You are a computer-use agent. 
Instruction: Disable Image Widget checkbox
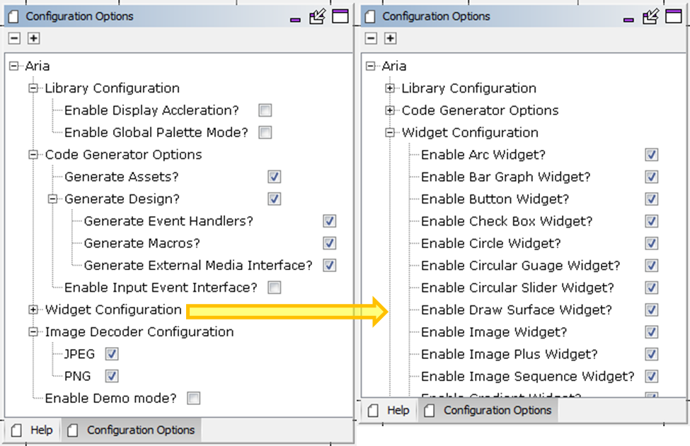coord(652,331)
